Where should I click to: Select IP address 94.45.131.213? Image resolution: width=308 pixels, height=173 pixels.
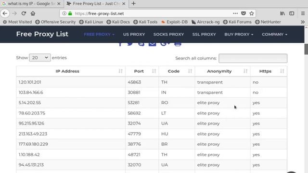(31, 165)
